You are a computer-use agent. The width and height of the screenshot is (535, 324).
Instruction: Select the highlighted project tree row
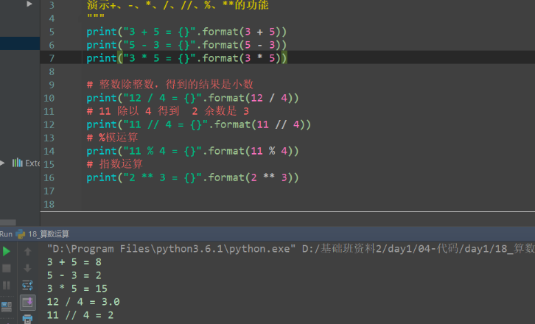pyautogui.click(x=20, y=43)
